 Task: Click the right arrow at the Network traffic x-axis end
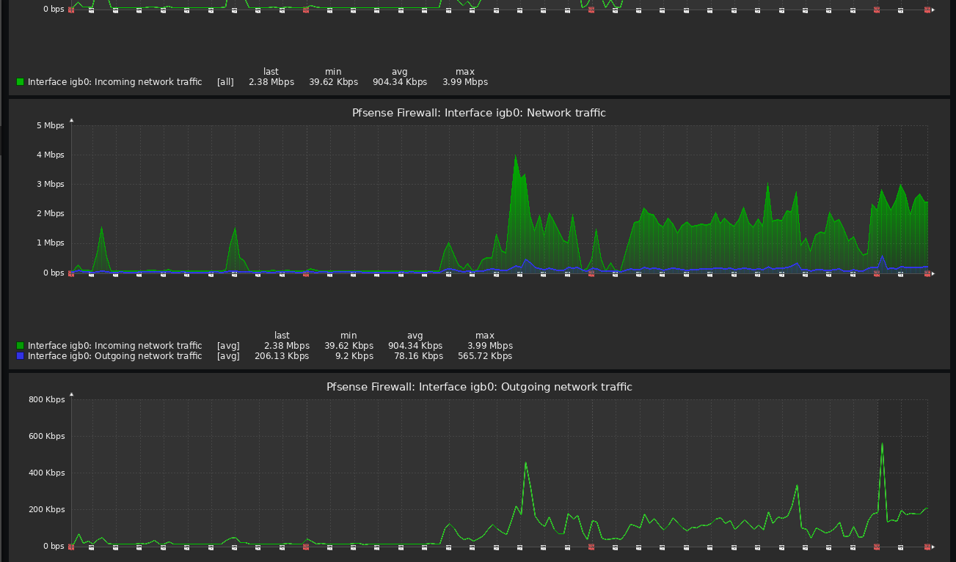pyautogui.click(x=933, y=273)
